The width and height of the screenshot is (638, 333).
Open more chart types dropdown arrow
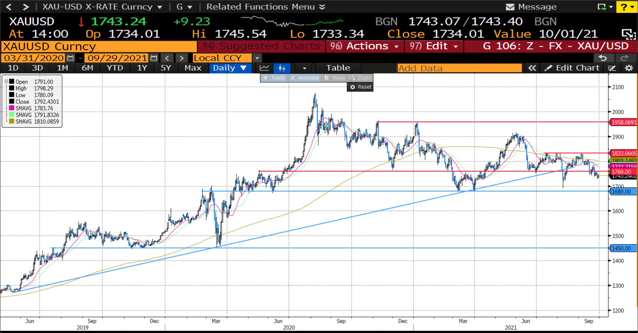(304, 68)
